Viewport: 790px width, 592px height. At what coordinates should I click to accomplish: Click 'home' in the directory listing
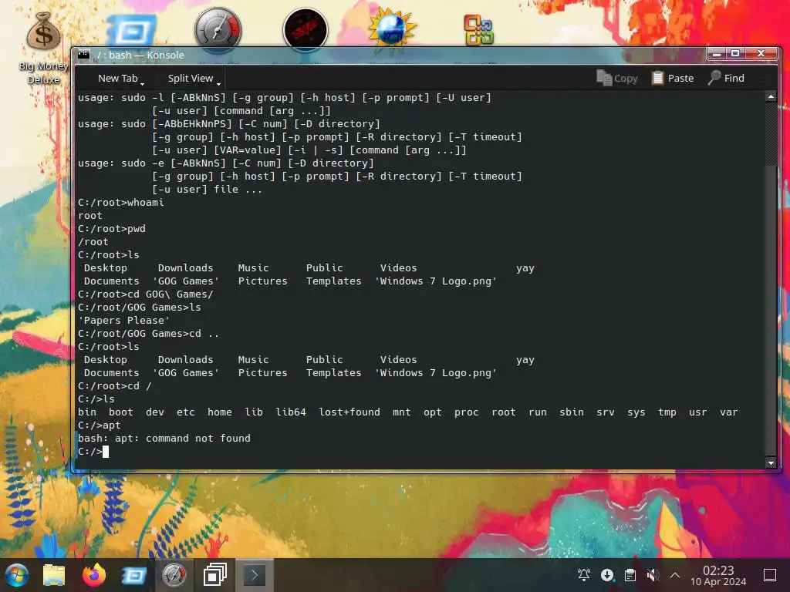pos(220,412)
